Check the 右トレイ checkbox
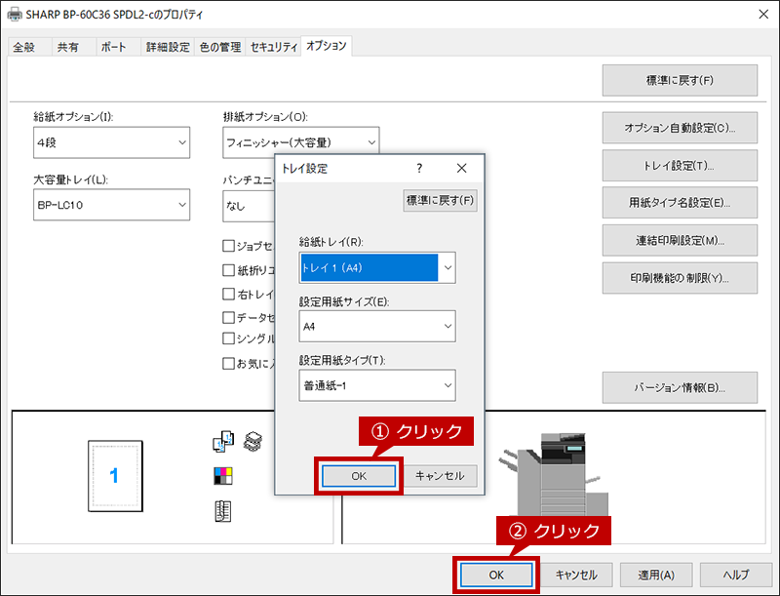This screenshot has height=596, width=780. coord(229,294)
